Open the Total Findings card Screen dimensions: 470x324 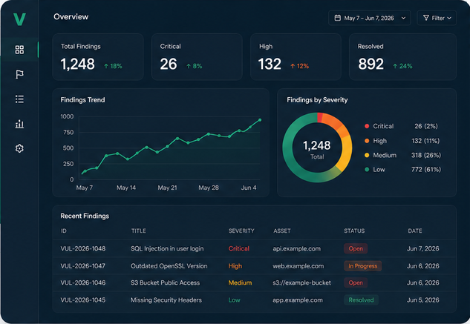click(98, 57)
